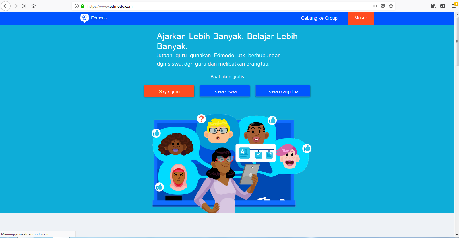Stop page loading with the X button
The height and width of the screenshot is (238, 459).
pos(24,6)
